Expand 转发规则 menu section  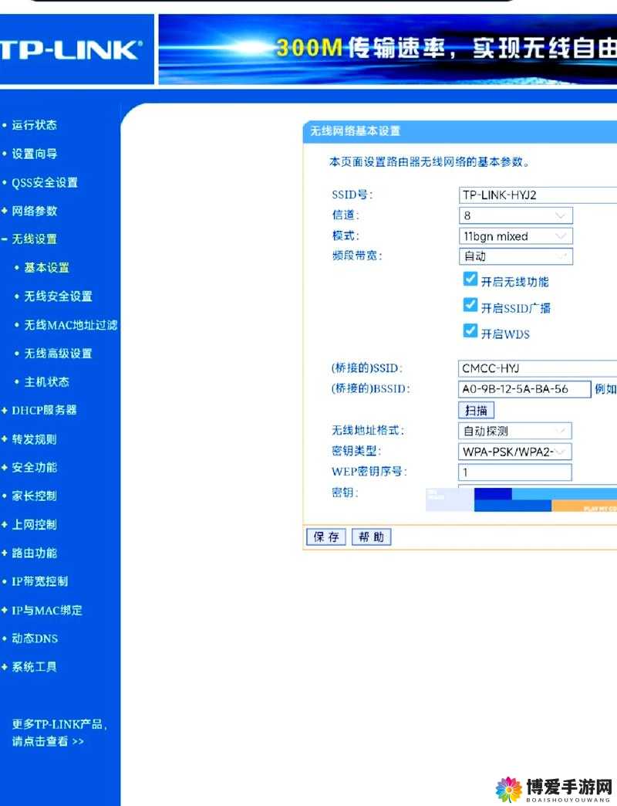pyautogui.click(x=35, y=439)
